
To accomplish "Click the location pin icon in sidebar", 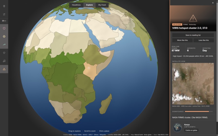I will point(4,6).
